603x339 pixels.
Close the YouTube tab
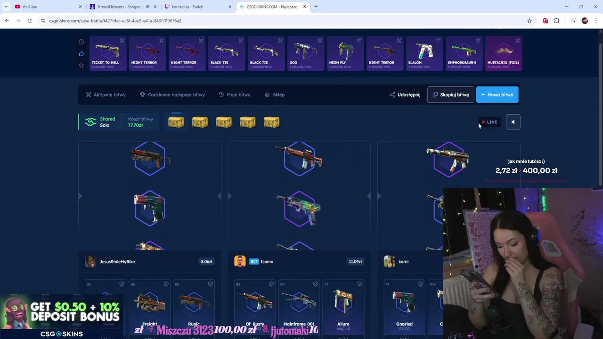(x=80, y=7)
